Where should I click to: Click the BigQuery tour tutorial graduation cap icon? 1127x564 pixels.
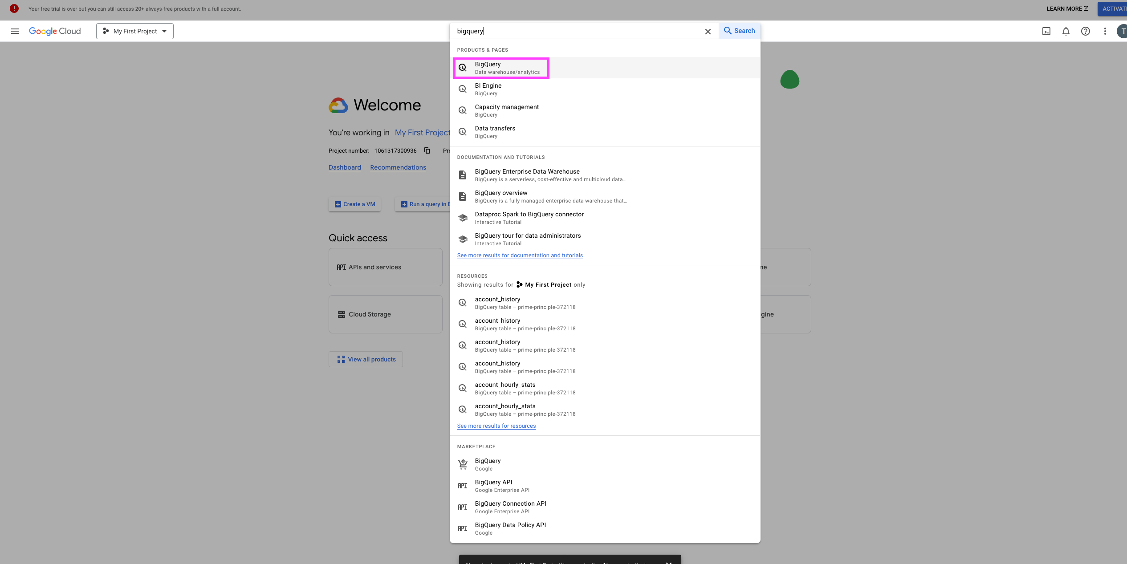463,239
